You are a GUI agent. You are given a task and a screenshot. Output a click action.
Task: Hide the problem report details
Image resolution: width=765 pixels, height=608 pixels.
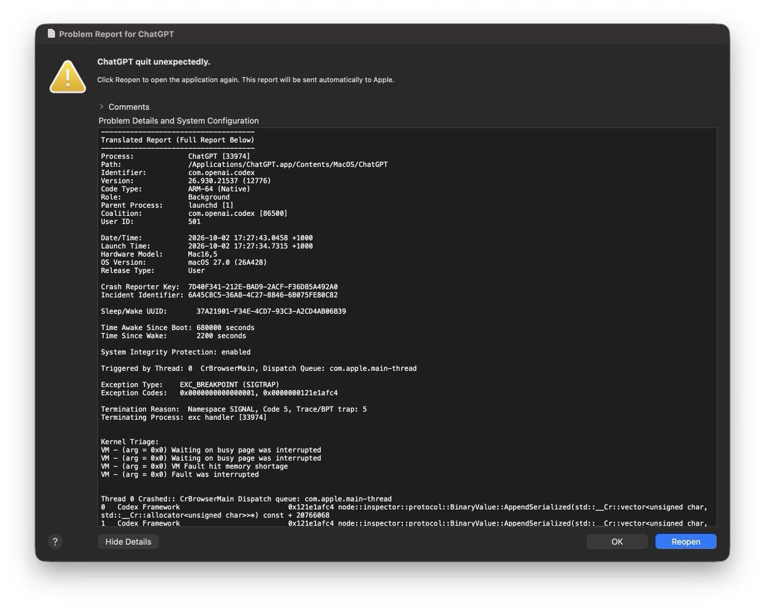pyautogui.click(x=128, y=542)
